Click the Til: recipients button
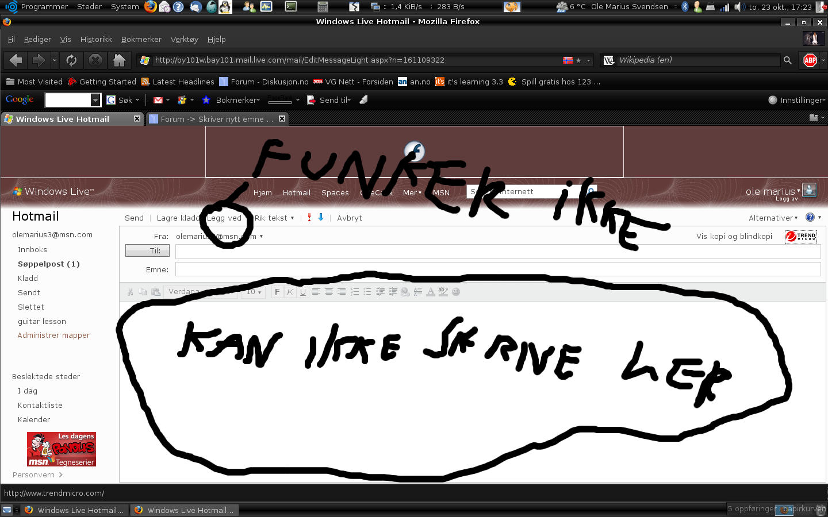 [x=147, y=251]
